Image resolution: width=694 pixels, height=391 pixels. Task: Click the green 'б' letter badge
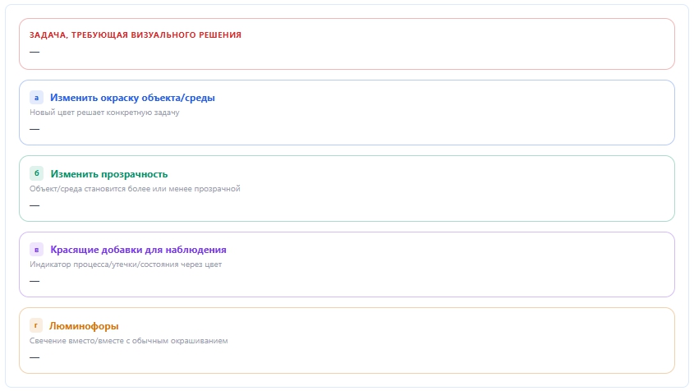(x=36, y=173)
